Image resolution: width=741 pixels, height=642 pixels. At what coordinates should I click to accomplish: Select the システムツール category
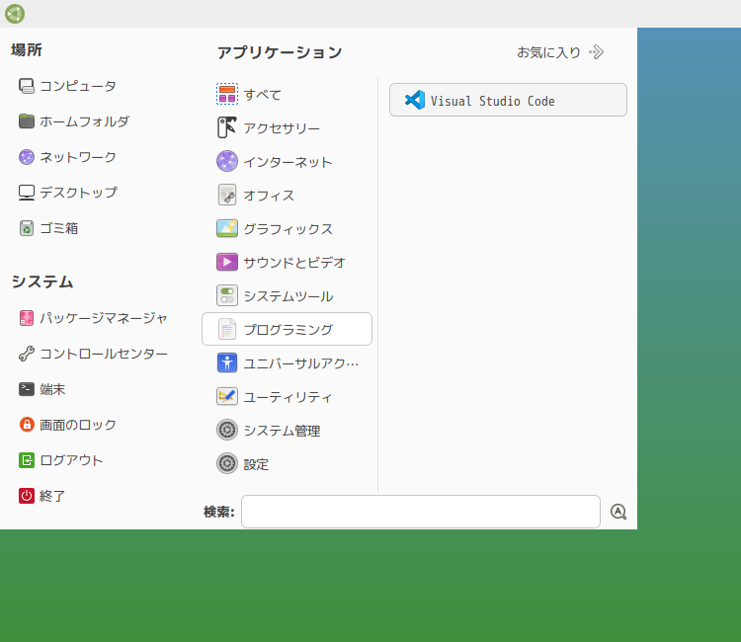287,295
